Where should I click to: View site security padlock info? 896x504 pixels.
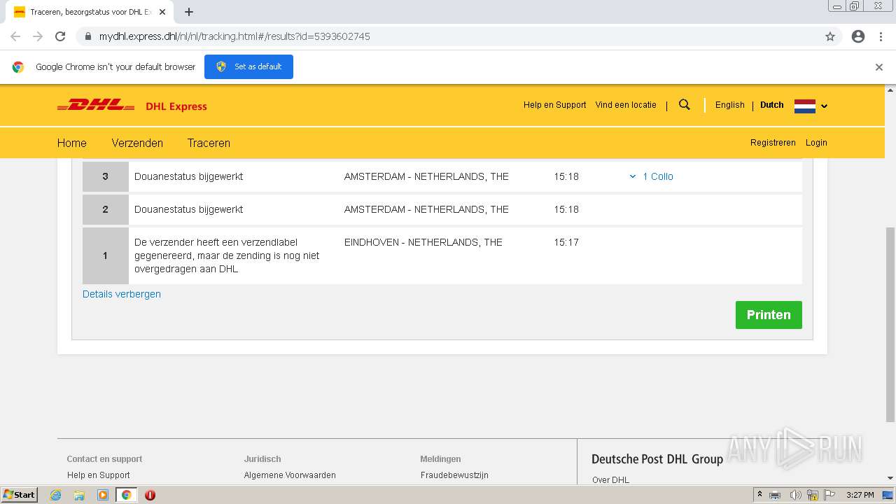click(x=87, y=36)
